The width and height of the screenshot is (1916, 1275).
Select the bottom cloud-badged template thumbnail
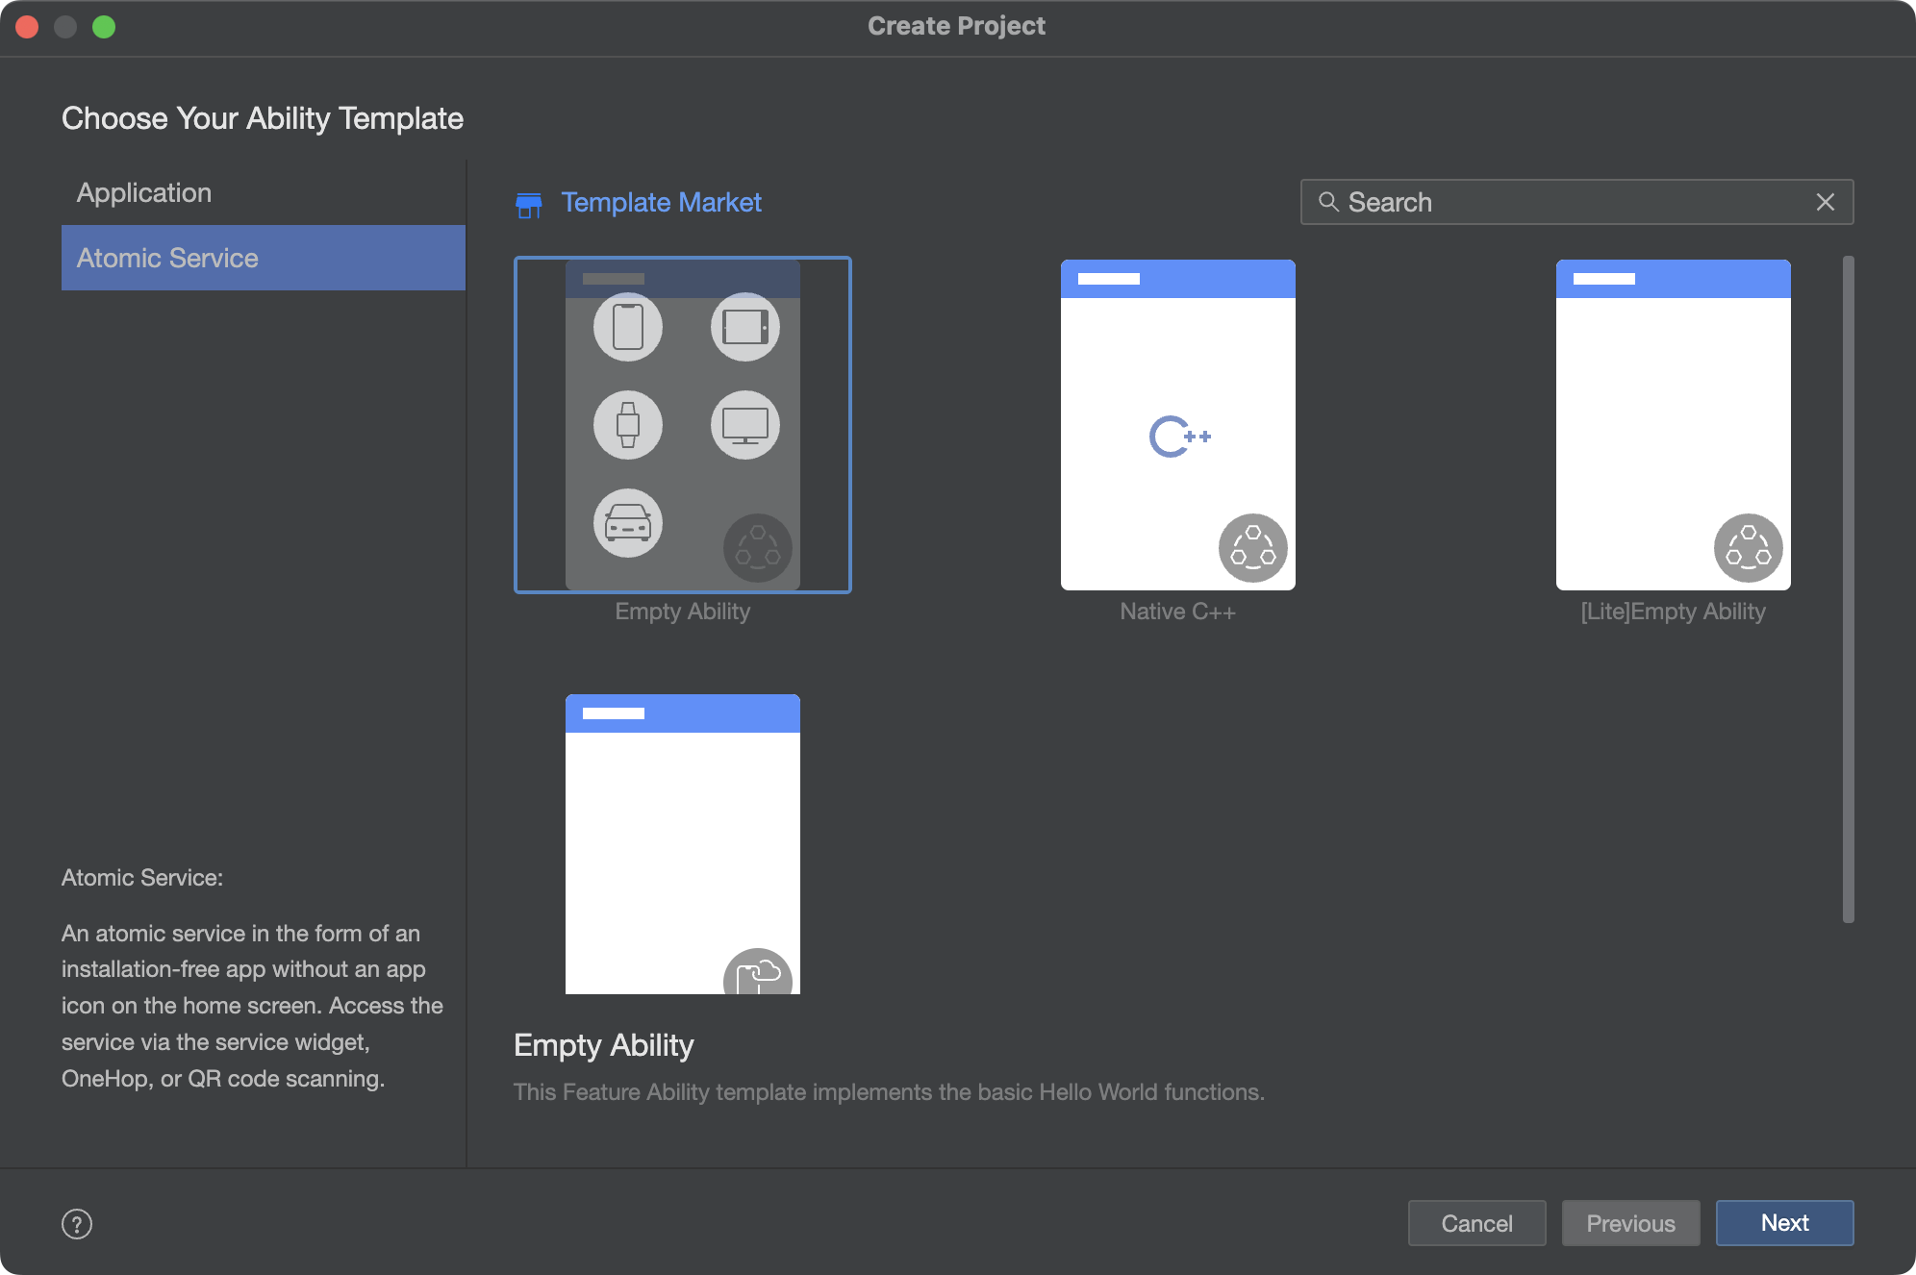[682, 844]
